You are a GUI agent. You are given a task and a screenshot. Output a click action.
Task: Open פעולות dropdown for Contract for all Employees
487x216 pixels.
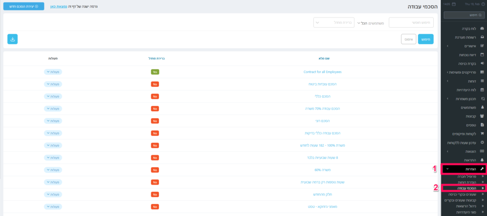[x=53, y=72]
